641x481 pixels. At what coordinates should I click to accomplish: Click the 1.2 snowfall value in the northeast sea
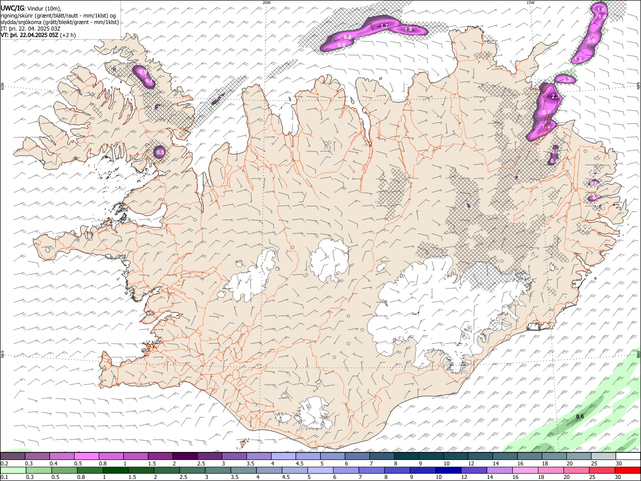[578, 59]
